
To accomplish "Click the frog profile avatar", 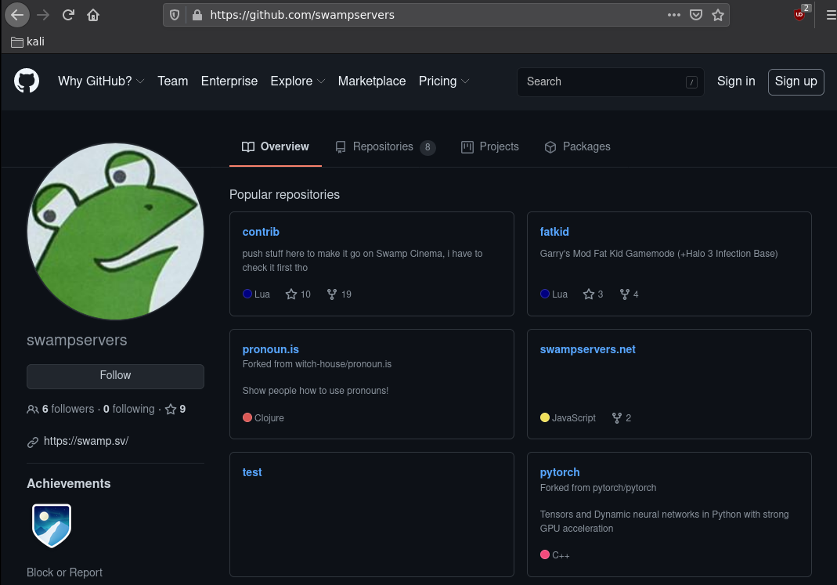I will [x=115, y=231].
